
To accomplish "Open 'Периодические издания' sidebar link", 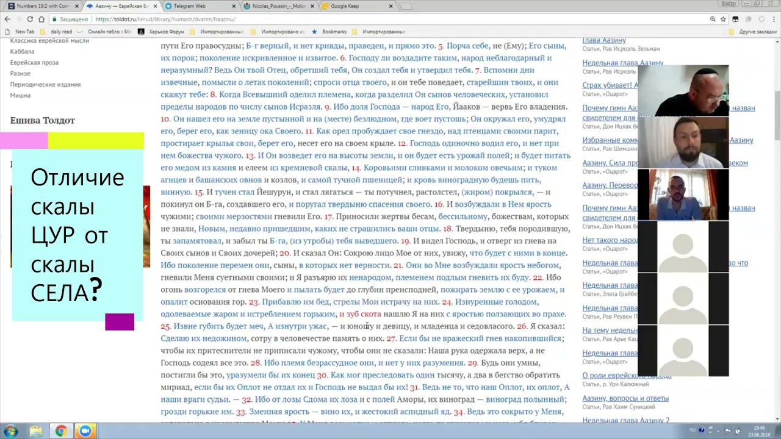I will pos(45,84).
